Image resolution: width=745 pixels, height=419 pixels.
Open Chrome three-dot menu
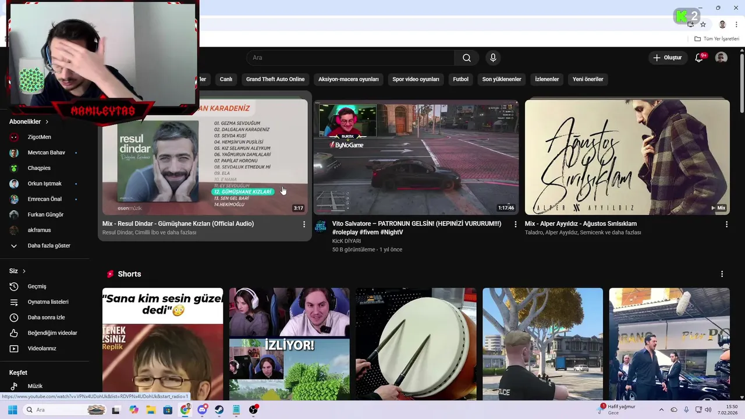click(x=736, y=24)
